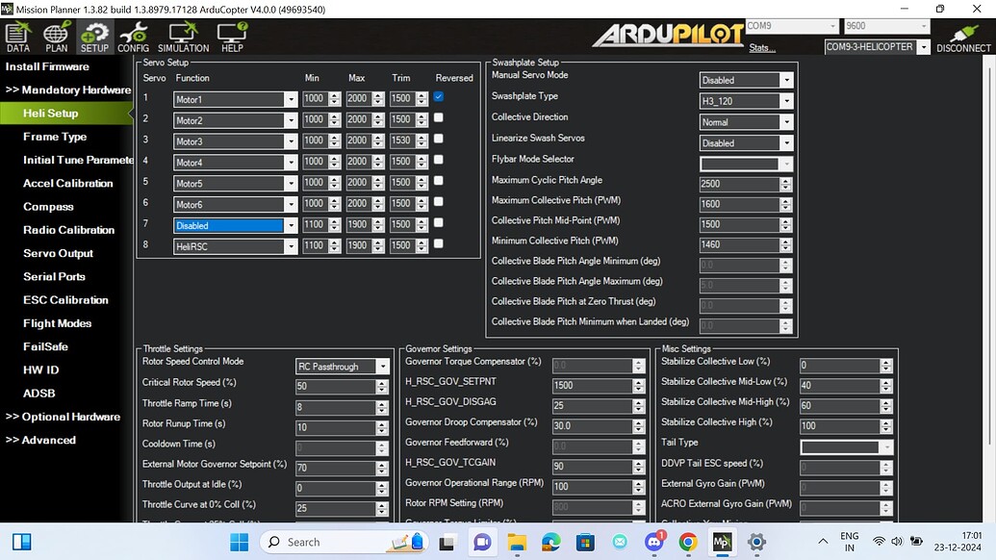This screenshot has width=996, height=560.
Task: Open the SIMULATION screen icon
Action: coord(183,38)
